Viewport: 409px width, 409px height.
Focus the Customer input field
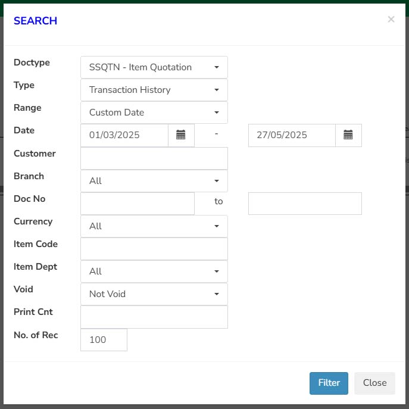(x=154, y=158)
